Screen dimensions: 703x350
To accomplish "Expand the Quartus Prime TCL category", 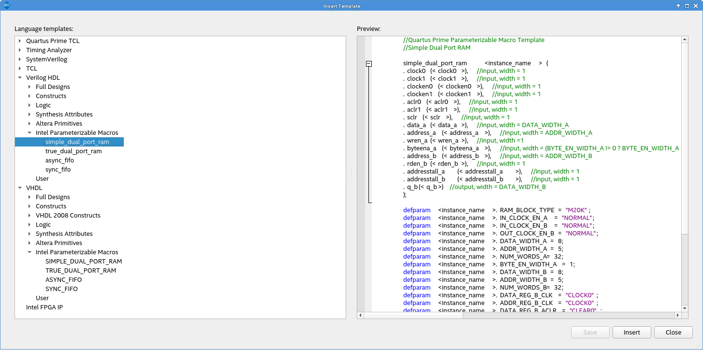I will 20,41.
